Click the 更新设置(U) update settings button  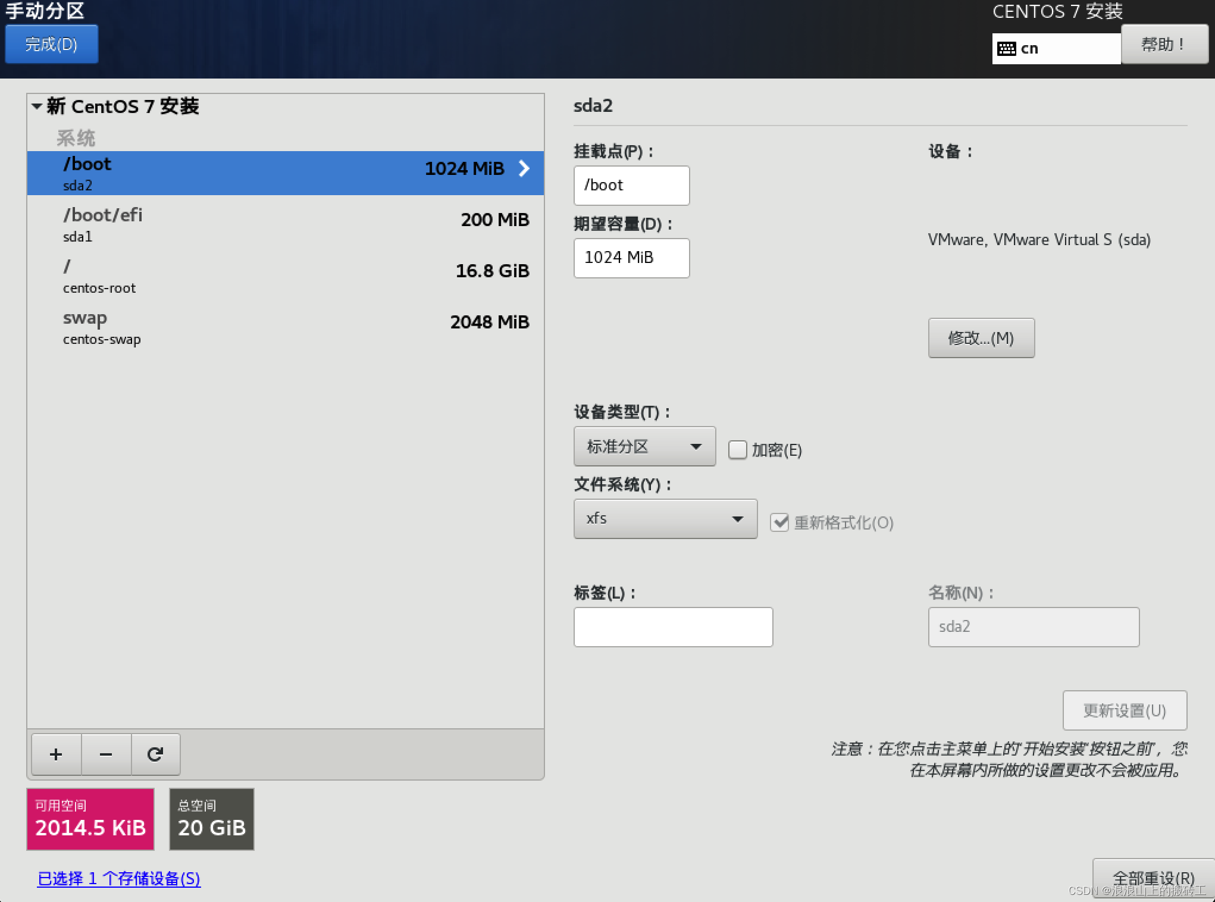(1125, 710)
